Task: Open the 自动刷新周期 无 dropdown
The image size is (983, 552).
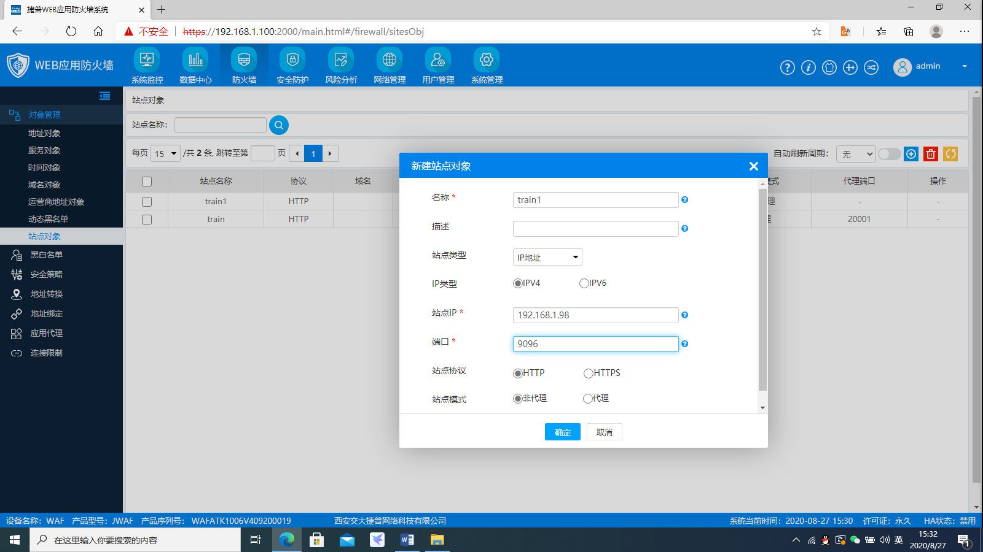Action: (x=856, y=154)
